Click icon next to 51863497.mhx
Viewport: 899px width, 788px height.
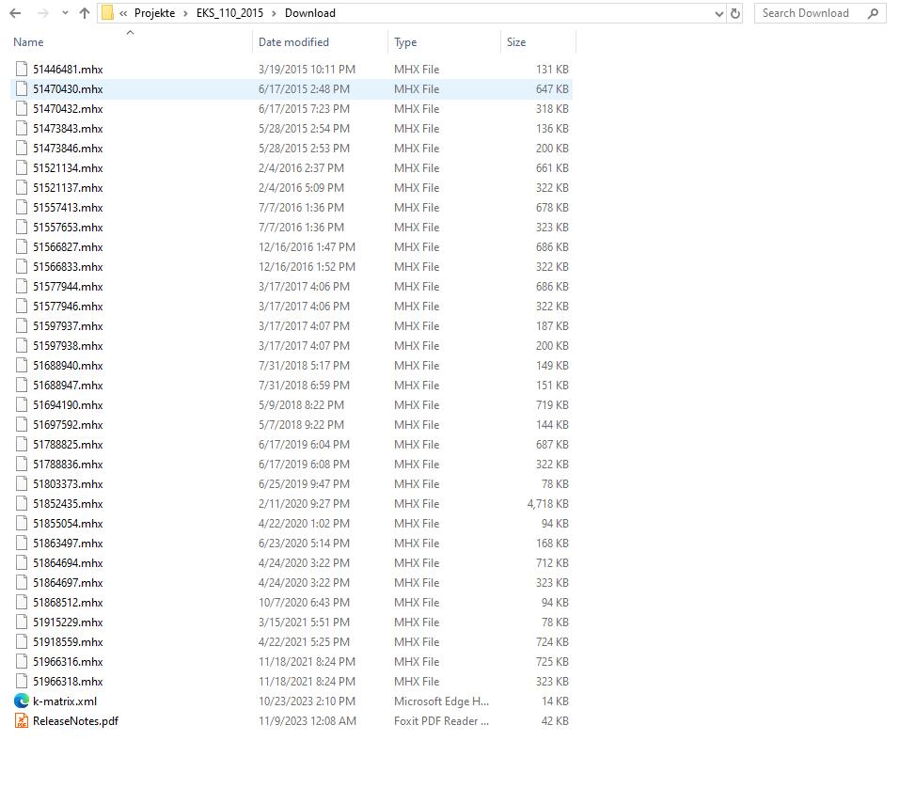(22, 544)
